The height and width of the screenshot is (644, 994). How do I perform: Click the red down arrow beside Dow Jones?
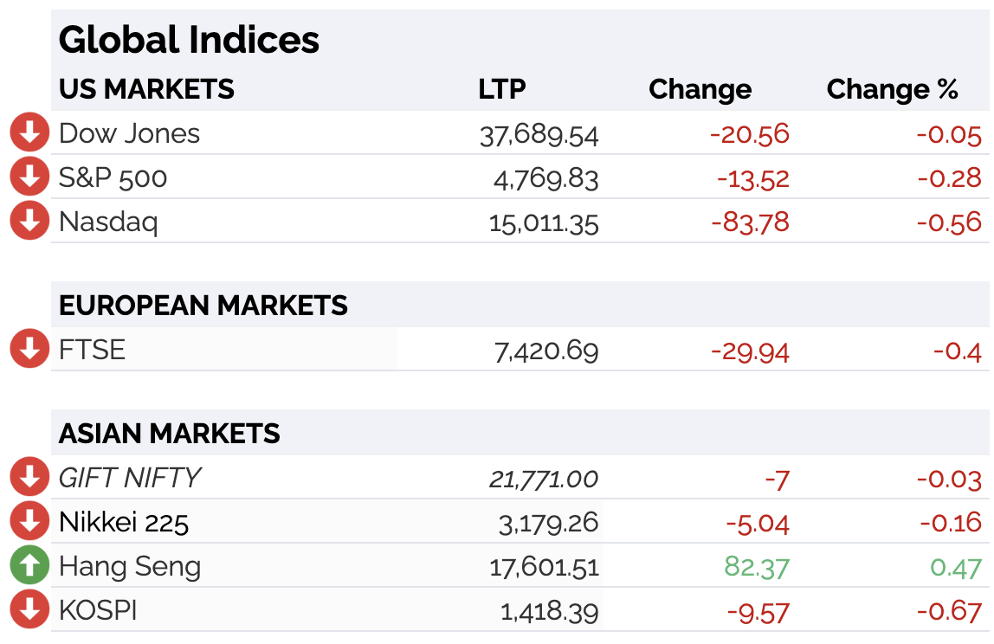tap(29, 132)
